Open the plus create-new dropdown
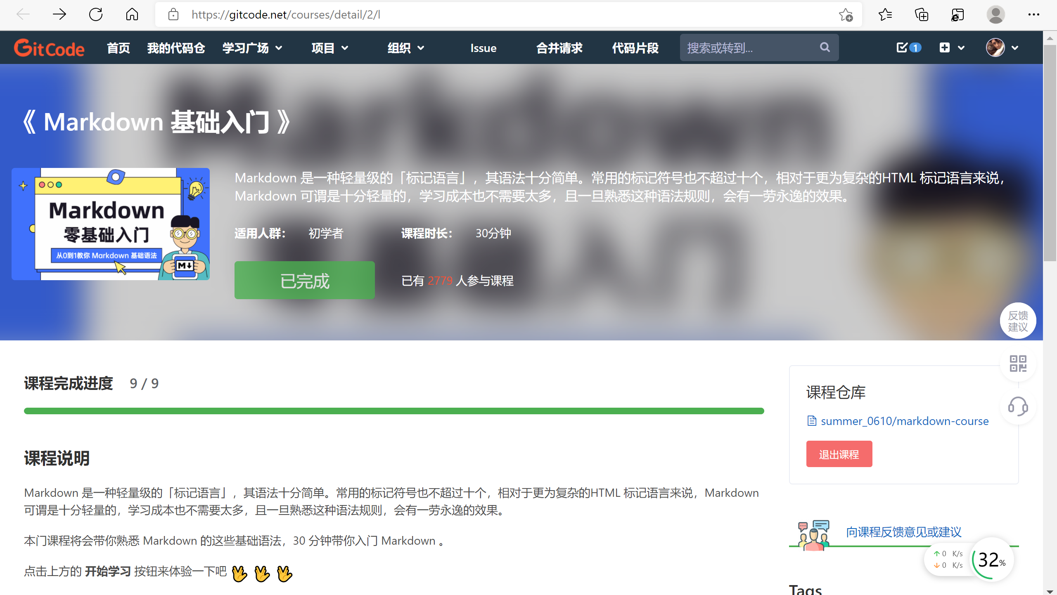 (x=952, y=48)
